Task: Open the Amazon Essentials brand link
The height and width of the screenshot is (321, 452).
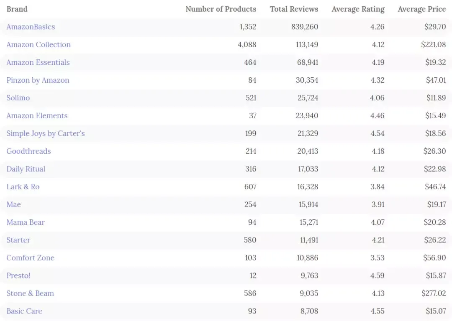Action: 38,62
